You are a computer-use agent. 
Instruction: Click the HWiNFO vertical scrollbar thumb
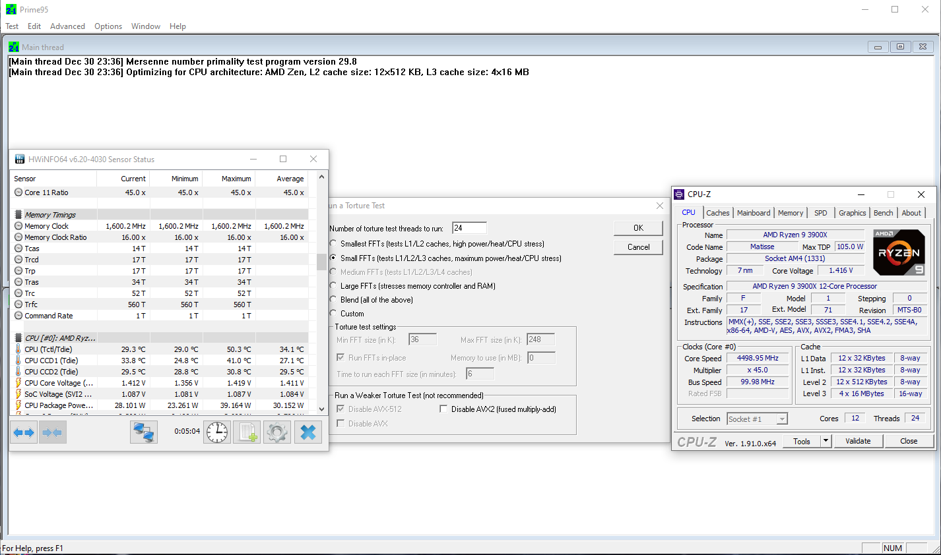pos(321,262)
